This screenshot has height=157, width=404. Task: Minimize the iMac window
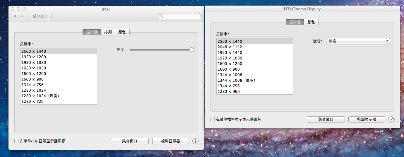(18, 9)
